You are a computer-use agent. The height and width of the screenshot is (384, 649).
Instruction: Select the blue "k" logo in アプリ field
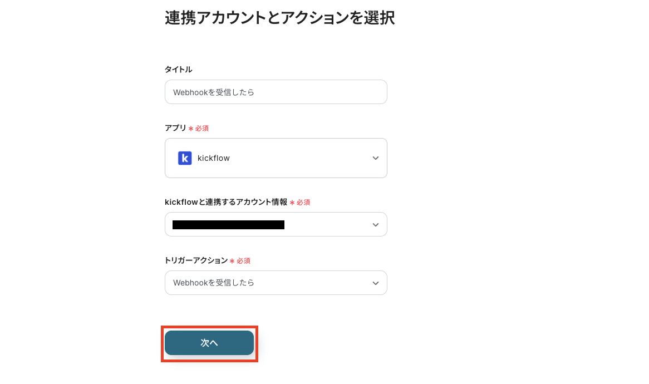click(184, 158)
